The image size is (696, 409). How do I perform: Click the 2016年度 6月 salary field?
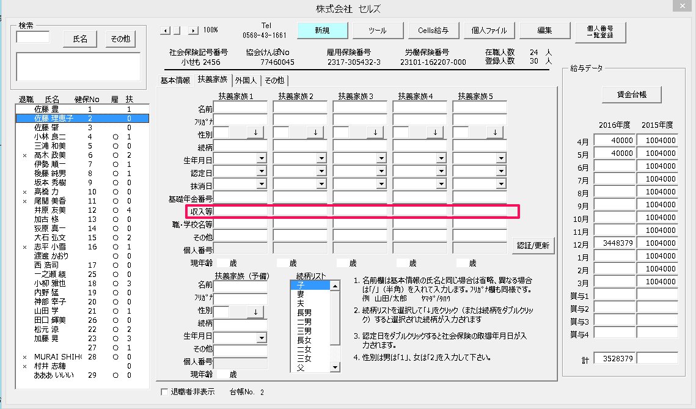pos(615,166)
